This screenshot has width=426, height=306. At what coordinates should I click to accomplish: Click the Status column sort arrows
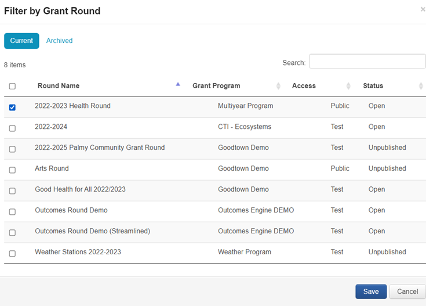pos(421,86)
